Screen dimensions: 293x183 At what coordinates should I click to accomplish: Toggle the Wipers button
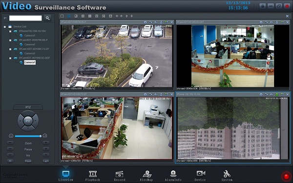coord(28,161)
